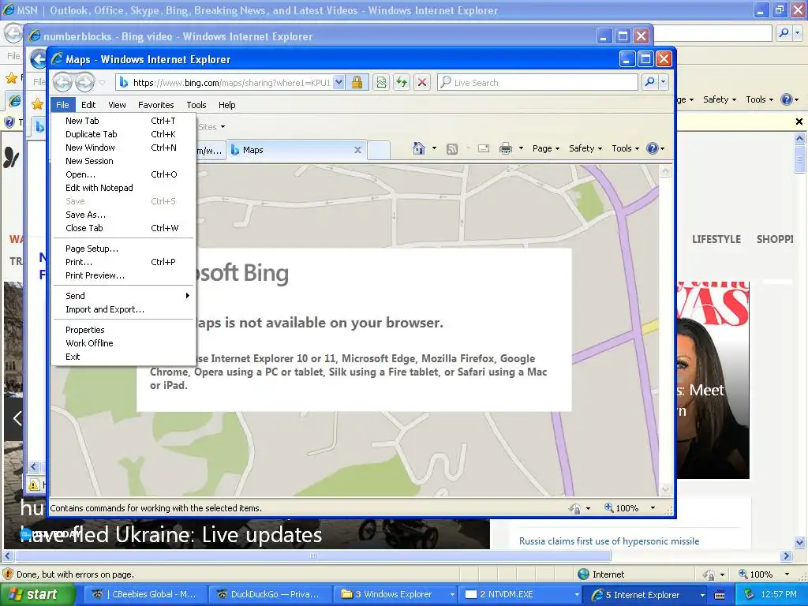Stop loading with red X button
The image size is (808, 606).
coord(422,82)
